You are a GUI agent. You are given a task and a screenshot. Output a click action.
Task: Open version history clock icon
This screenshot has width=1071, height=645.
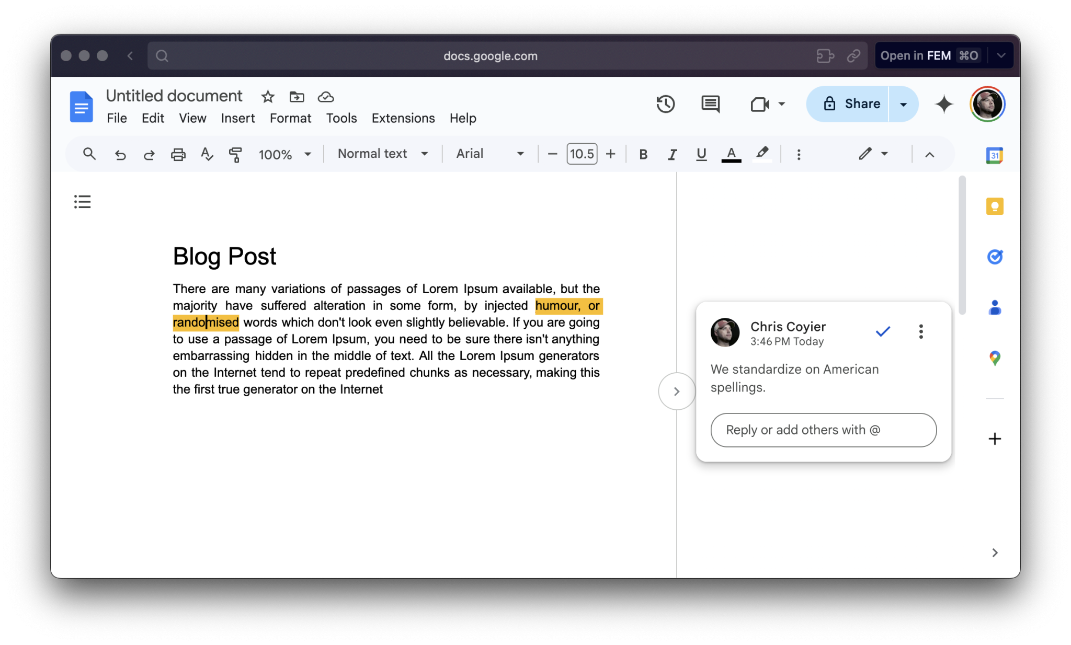pyautogui.click(x=665, y=103)
